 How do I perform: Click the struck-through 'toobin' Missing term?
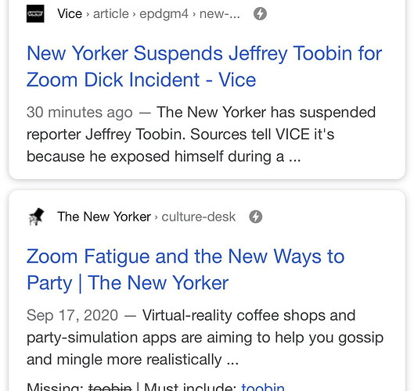tap(110, 387)
